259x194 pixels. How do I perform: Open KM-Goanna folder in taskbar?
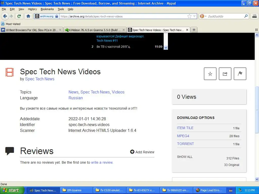[x=76, y=190]
